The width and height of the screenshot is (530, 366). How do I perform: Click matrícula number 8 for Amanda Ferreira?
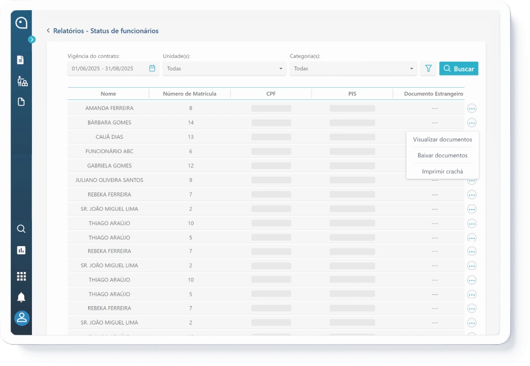(x=191, y=108)
